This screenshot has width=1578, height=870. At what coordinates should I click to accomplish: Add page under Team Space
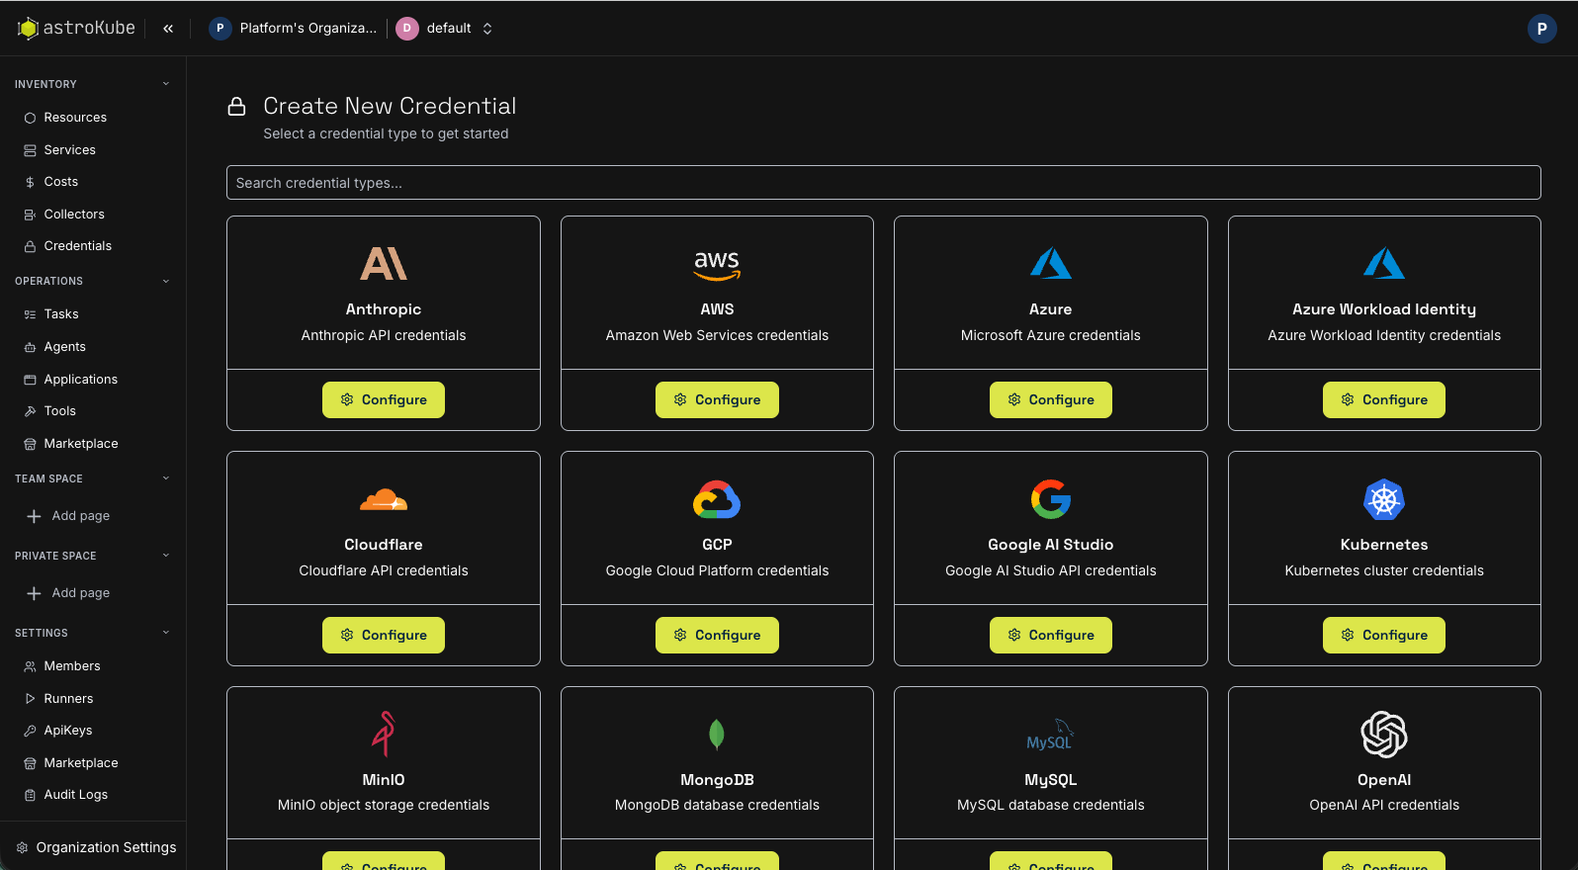(x=69, y=516)
